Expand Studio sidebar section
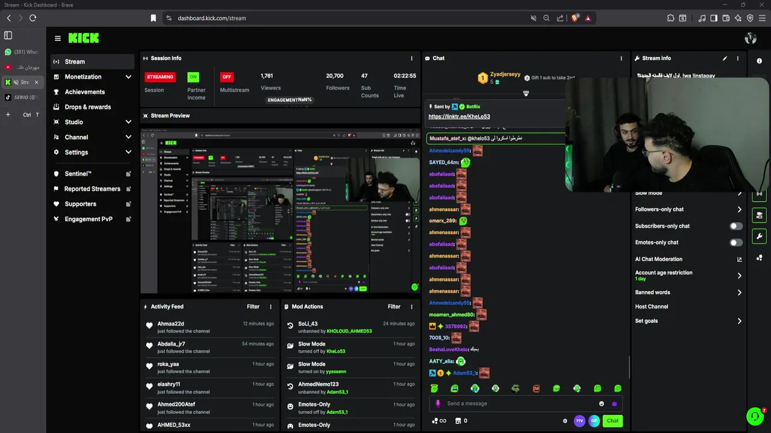 point(128,122)
